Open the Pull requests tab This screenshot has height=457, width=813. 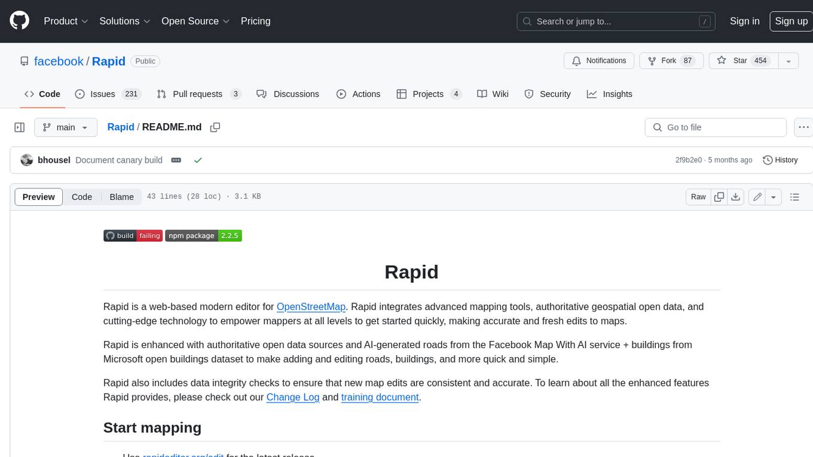[198, 94]
